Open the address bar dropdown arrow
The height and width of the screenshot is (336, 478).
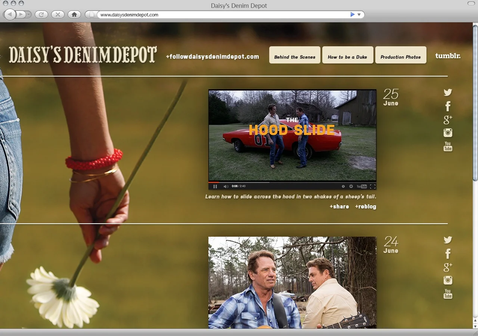tap(359, 15)
